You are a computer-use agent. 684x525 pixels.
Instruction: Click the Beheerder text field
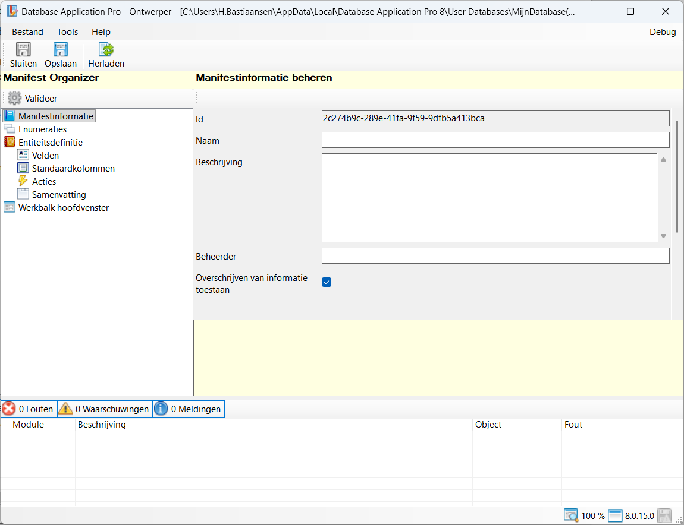tap(495, 255)
